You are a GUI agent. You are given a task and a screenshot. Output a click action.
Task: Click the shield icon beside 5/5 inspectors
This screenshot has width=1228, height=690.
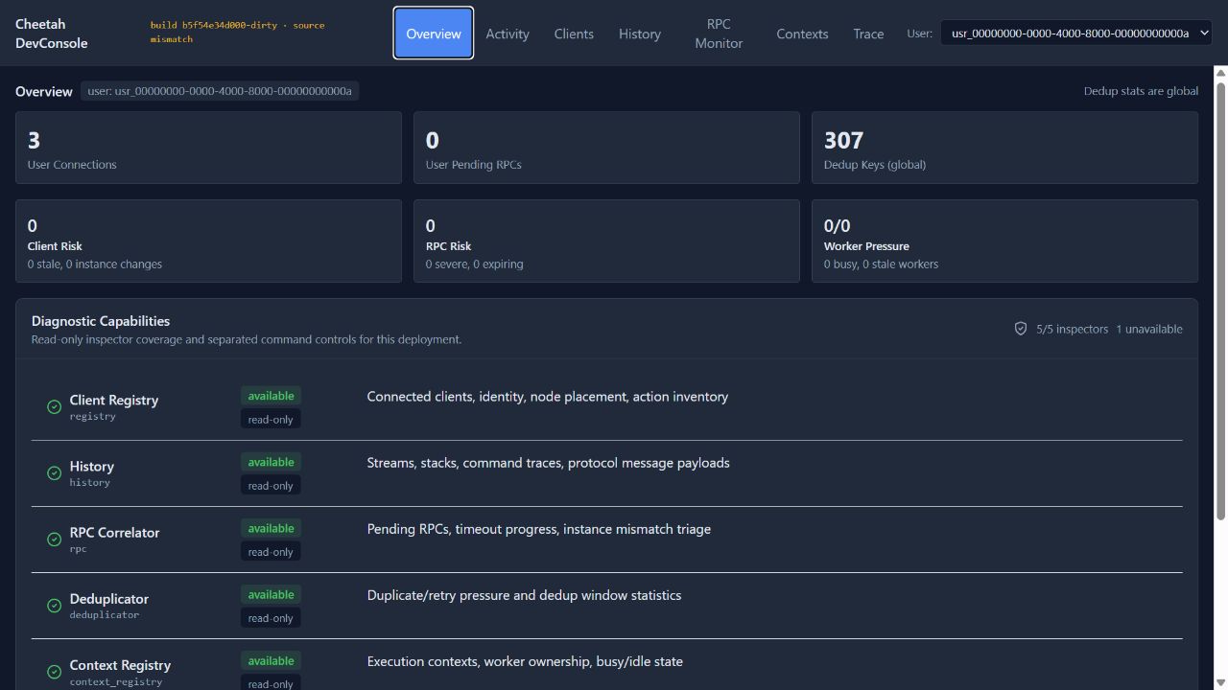(1021, 329)
